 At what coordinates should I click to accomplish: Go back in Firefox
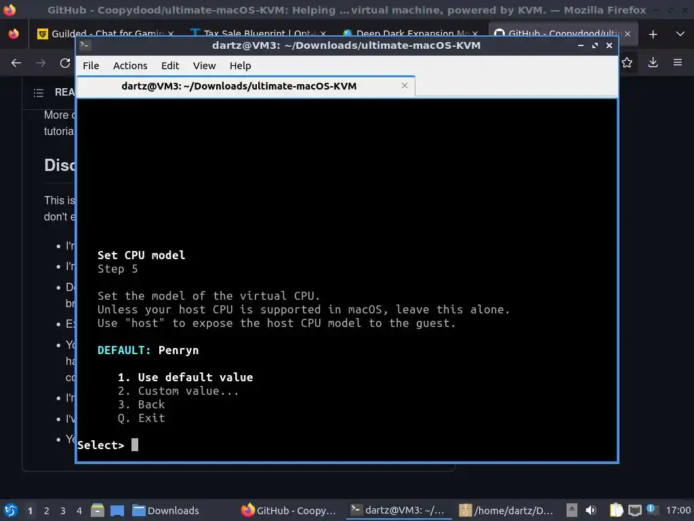[16, 63]
